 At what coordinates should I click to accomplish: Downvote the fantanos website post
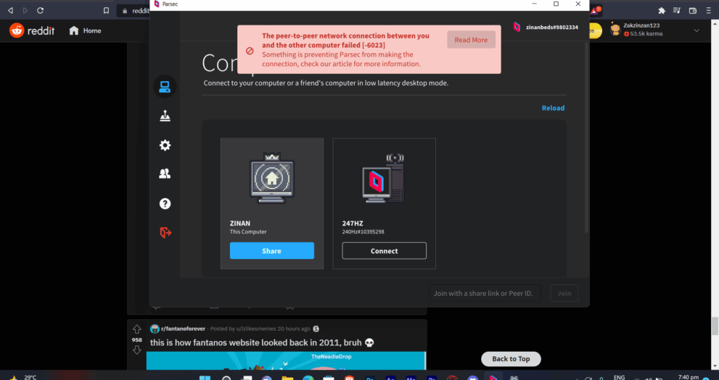136,350
